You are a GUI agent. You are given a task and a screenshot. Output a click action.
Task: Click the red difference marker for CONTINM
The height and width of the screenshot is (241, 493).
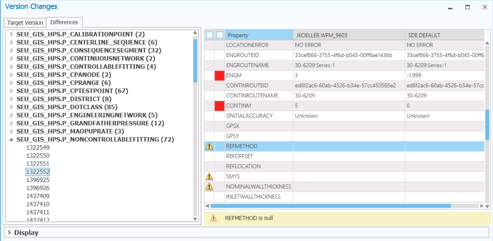pos(219,106)
